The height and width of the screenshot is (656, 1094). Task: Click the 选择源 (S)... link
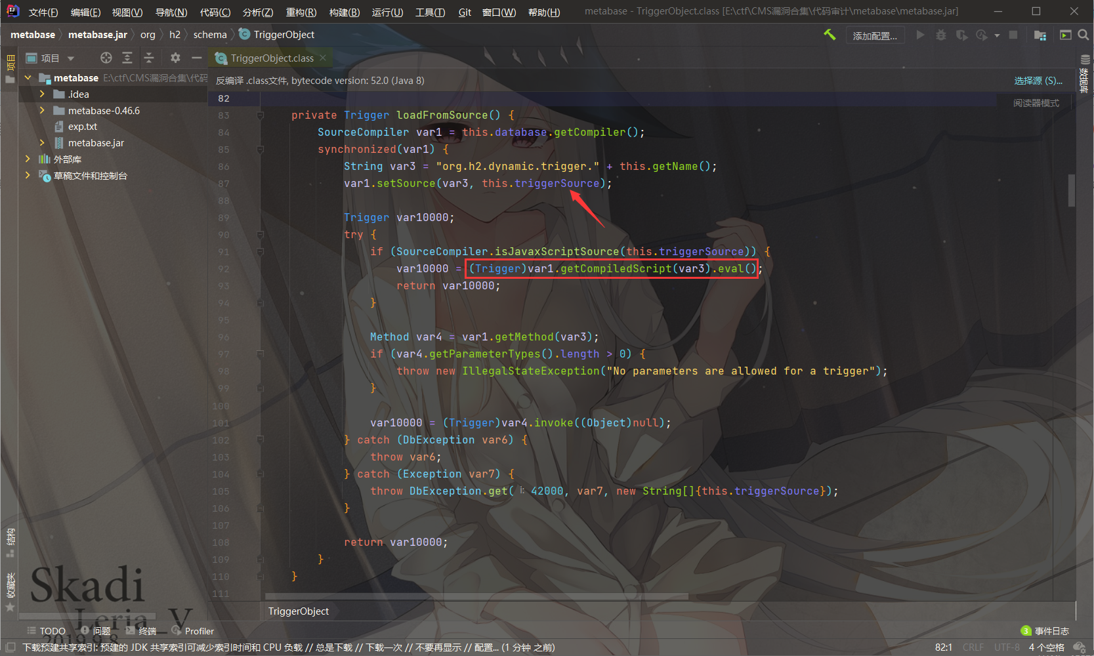point(1038,81)
